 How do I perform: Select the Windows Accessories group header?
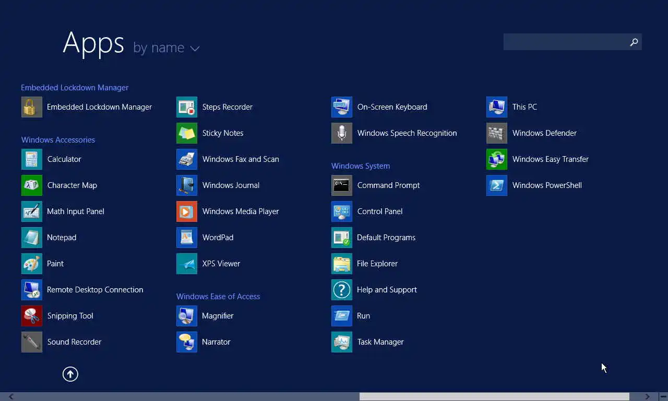[58, 140]
